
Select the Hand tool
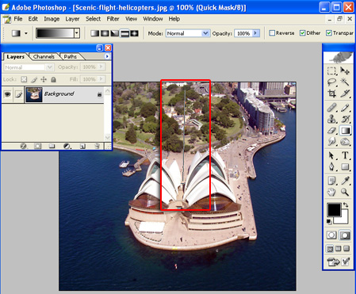(x=331, y=192)
